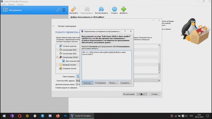The width and height of the screenshot is (212, 119).
Task: Toggle the Дополнительные опции checkbox
Action: click(x=77, y=84)
